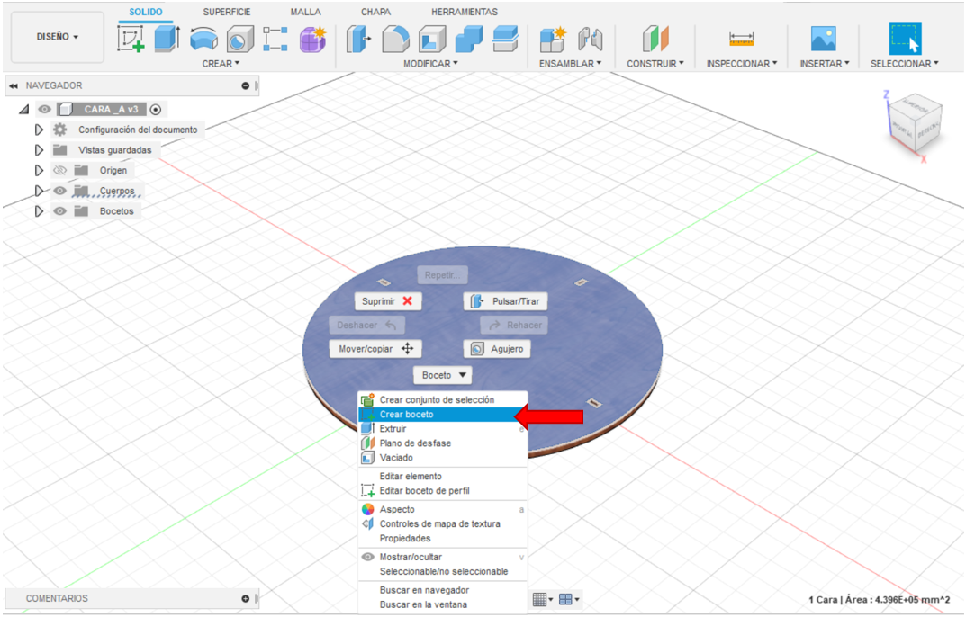Select the Create Sketch tool icon
The image size is (975, 617).
click(131, 40)
